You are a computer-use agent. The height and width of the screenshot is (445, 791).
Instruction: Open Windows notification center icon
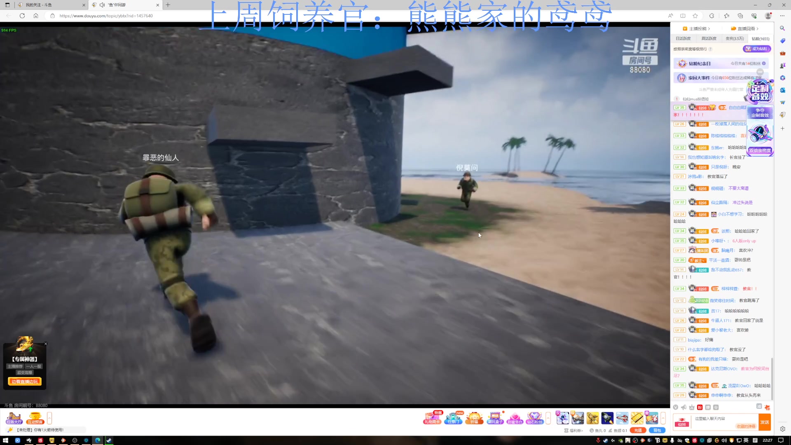tap(781, 440)
